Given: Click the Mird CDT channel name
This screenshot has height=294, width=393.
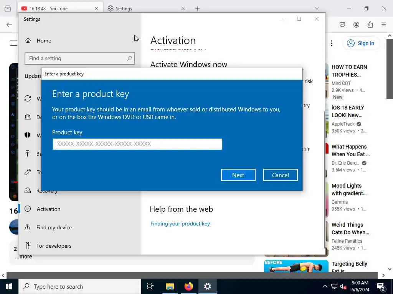Looking at the screenshot, I should coord(341,83).
